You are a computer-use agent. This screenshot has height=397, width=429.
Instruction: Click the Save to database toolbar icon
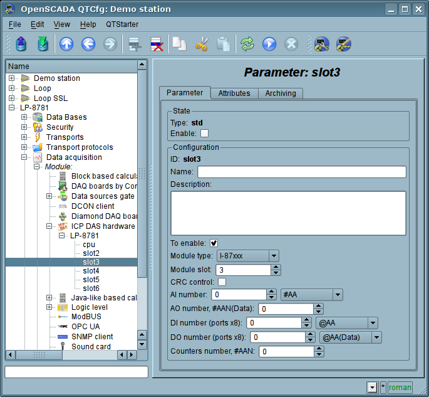[x=43, y=44]
